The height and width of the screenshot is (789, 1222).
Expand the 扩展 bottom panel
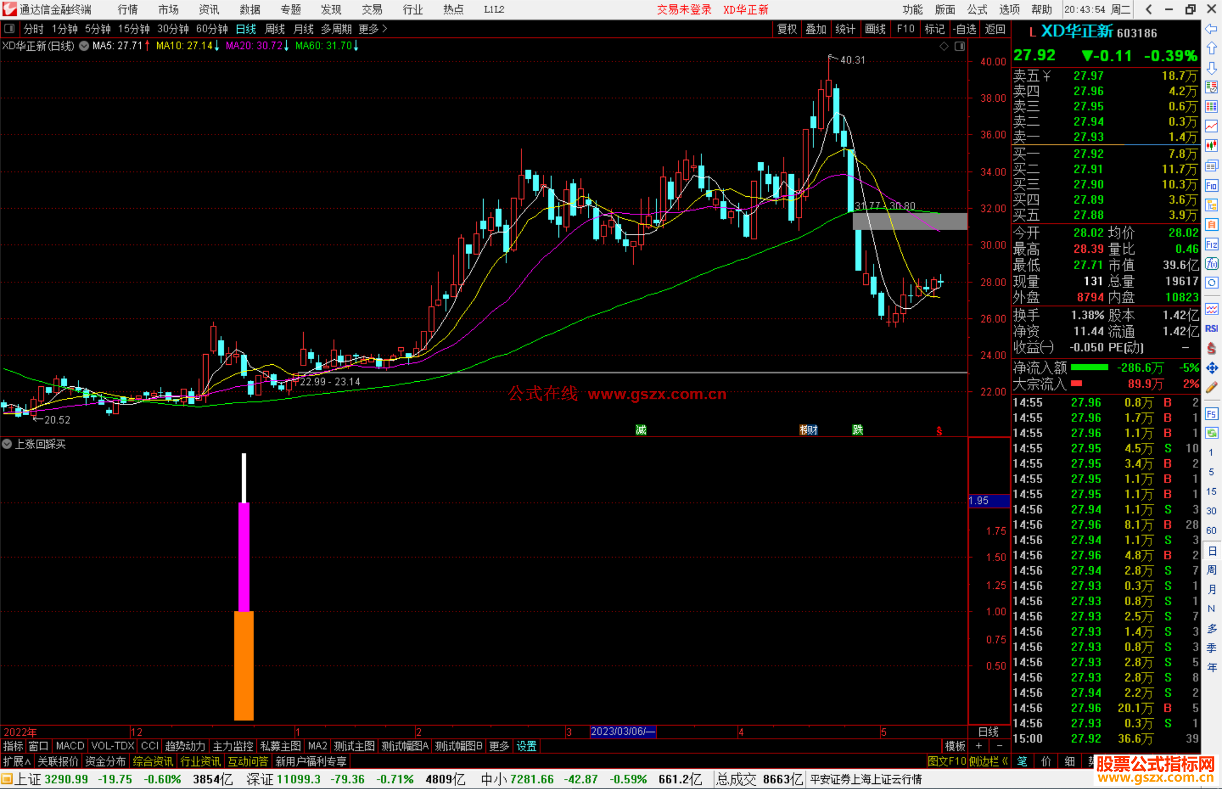[17, 761]
